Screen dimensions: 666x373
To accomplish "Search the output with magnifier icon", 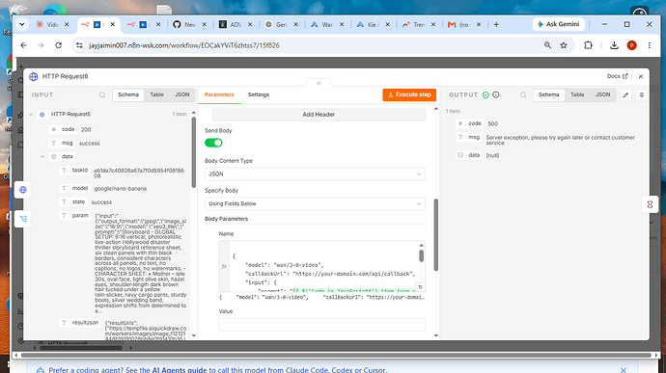I will (523, 95).
